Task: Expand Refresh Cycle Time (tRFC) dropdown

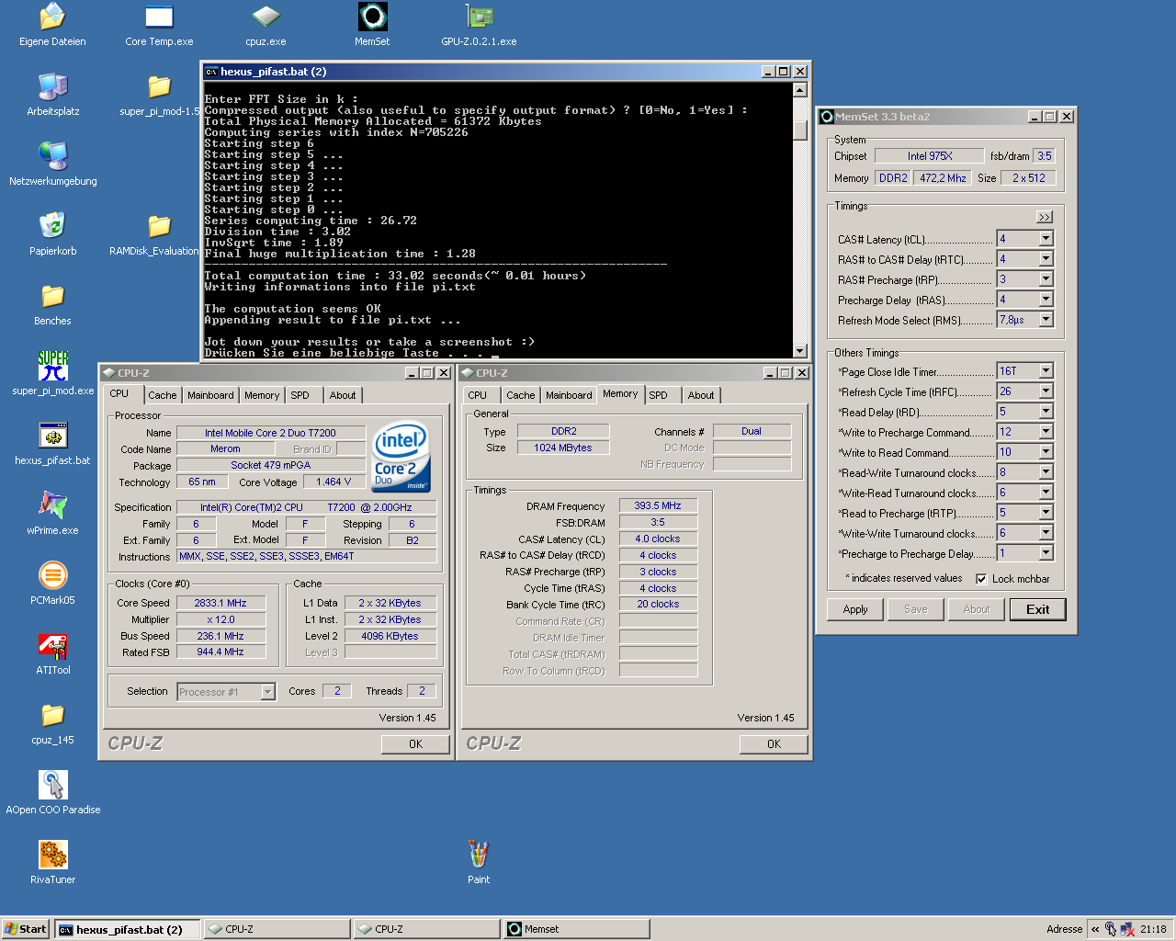Action: [1046, 391]
